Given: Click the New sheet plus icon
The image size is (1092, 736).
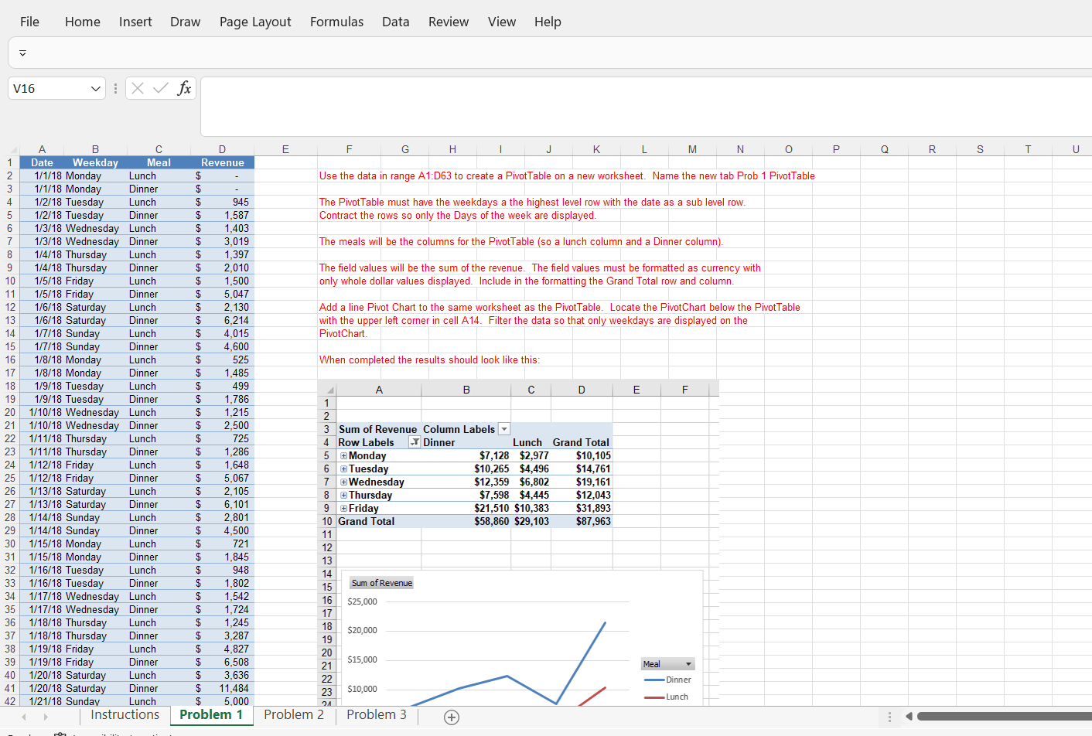Looking at the screenshot, I should click(x=452, y=717).
